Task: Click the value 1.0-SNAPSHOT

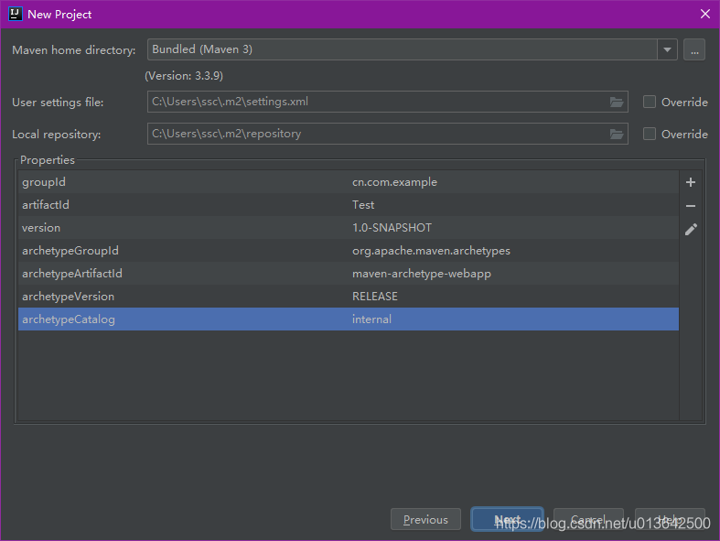Action: (x=392, y=228)
